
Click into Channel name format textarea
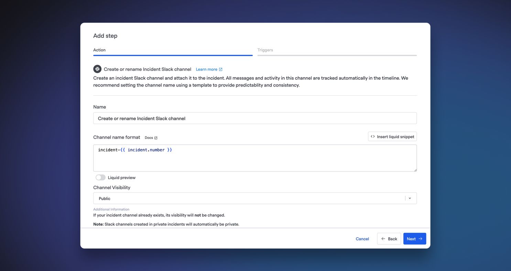coord(255,158)
